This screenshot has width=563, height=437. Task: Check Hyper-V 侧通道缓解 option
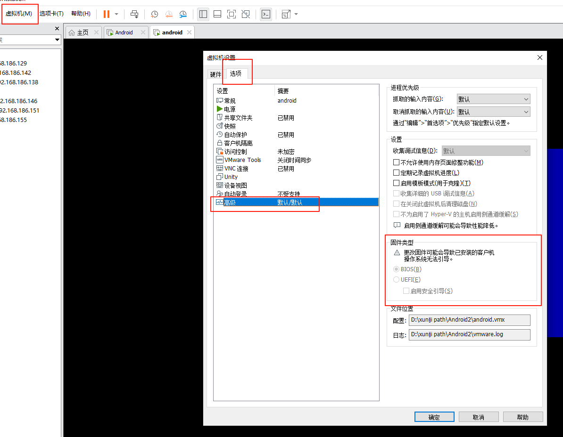[x=397, y=214]
